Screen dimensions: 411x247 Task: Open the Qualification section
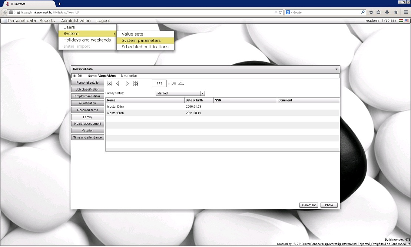(x=87, y=103)
